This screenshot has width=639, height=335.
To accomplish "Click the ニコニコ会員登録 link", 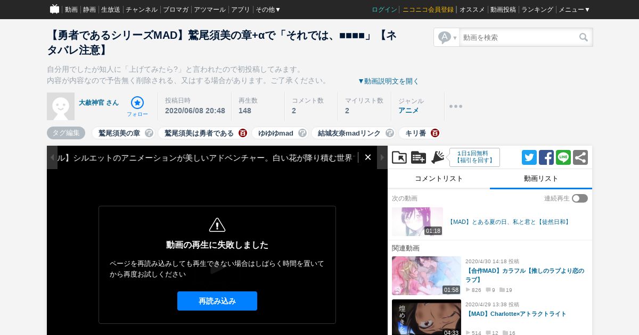I will [428, 10].
